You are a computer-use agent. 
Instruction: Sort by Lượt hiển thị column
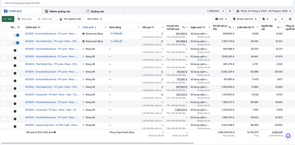pyautogui.click(x=253, y=27)
